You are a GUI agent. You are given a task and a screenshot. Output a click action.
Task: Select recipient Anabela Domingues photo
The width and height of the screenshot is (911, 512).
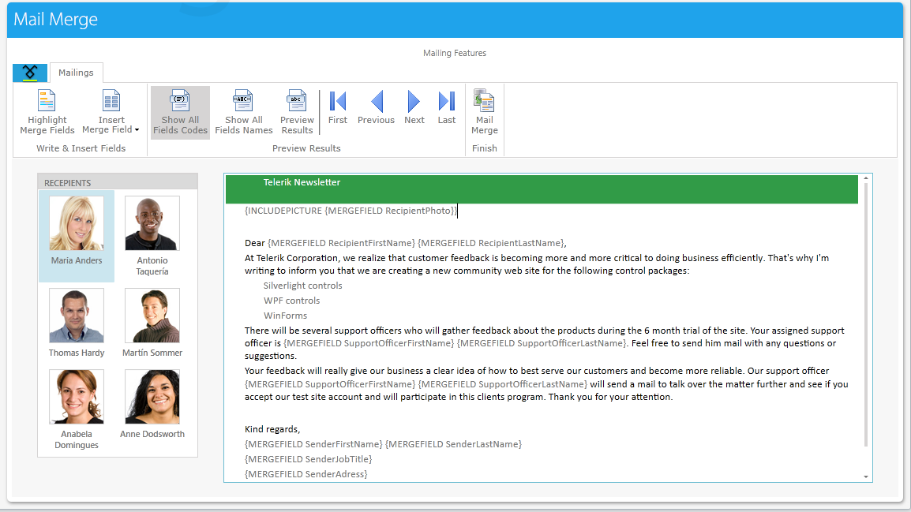[x=77, y=397]
